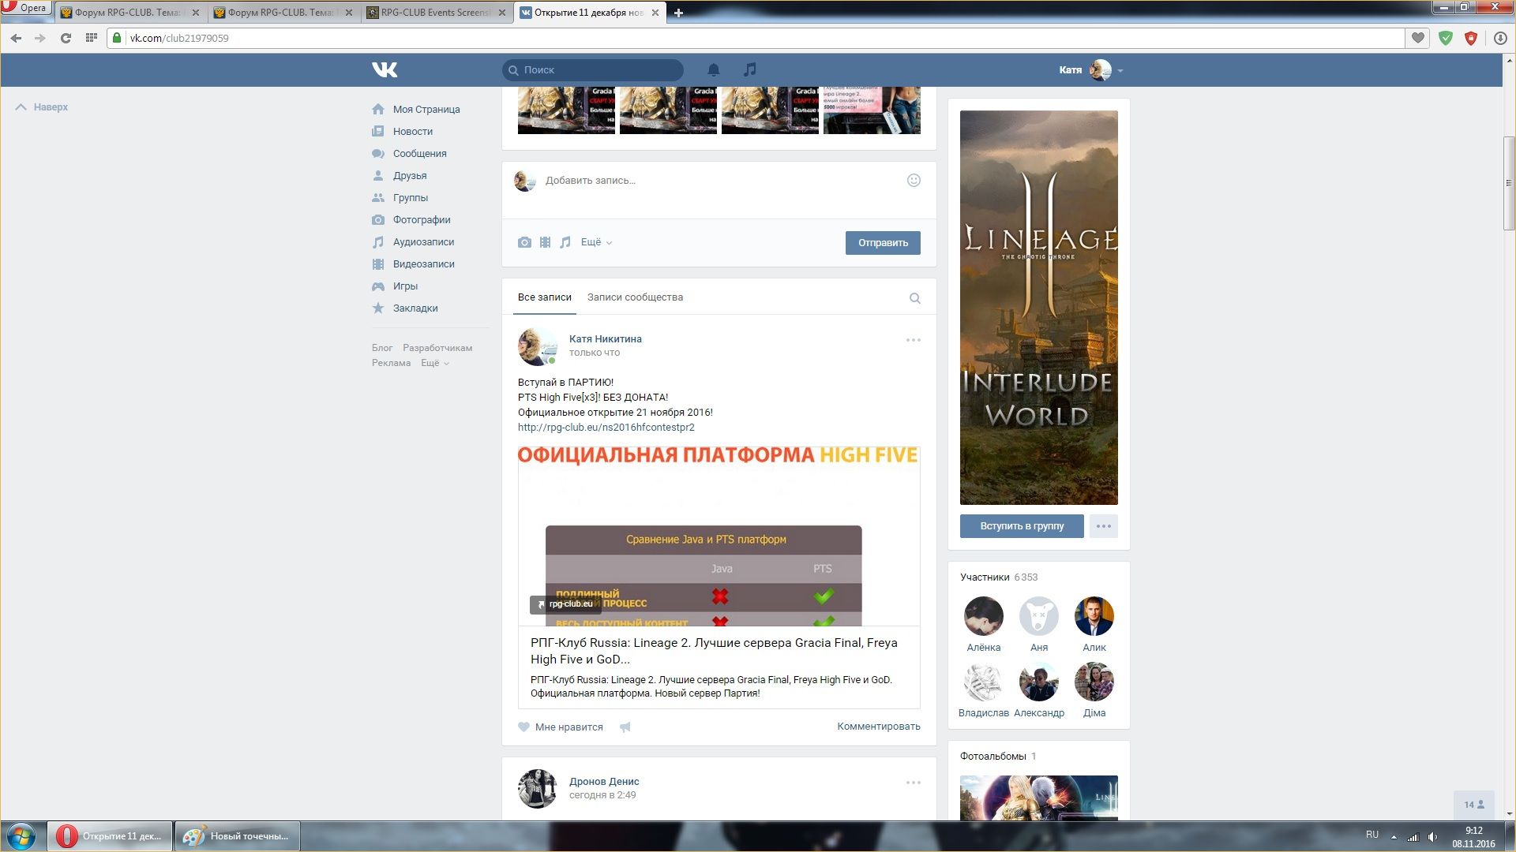The height and width of the screenshot is (852, 1516).
Task: Open the emoji picker in the post box
Action: click(x=914, y=180)
